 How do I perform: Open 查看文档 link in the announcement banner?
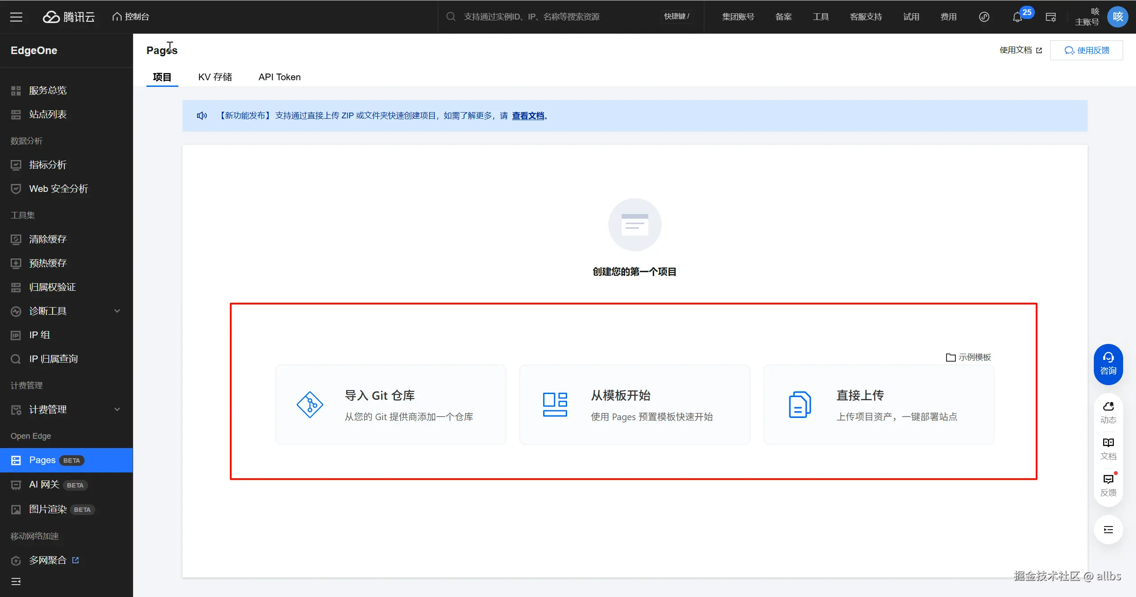[528, 116]
